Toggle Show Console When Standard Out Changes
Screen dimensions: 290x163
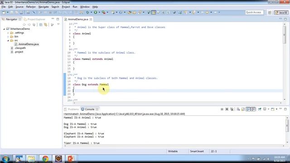(248, 109)
